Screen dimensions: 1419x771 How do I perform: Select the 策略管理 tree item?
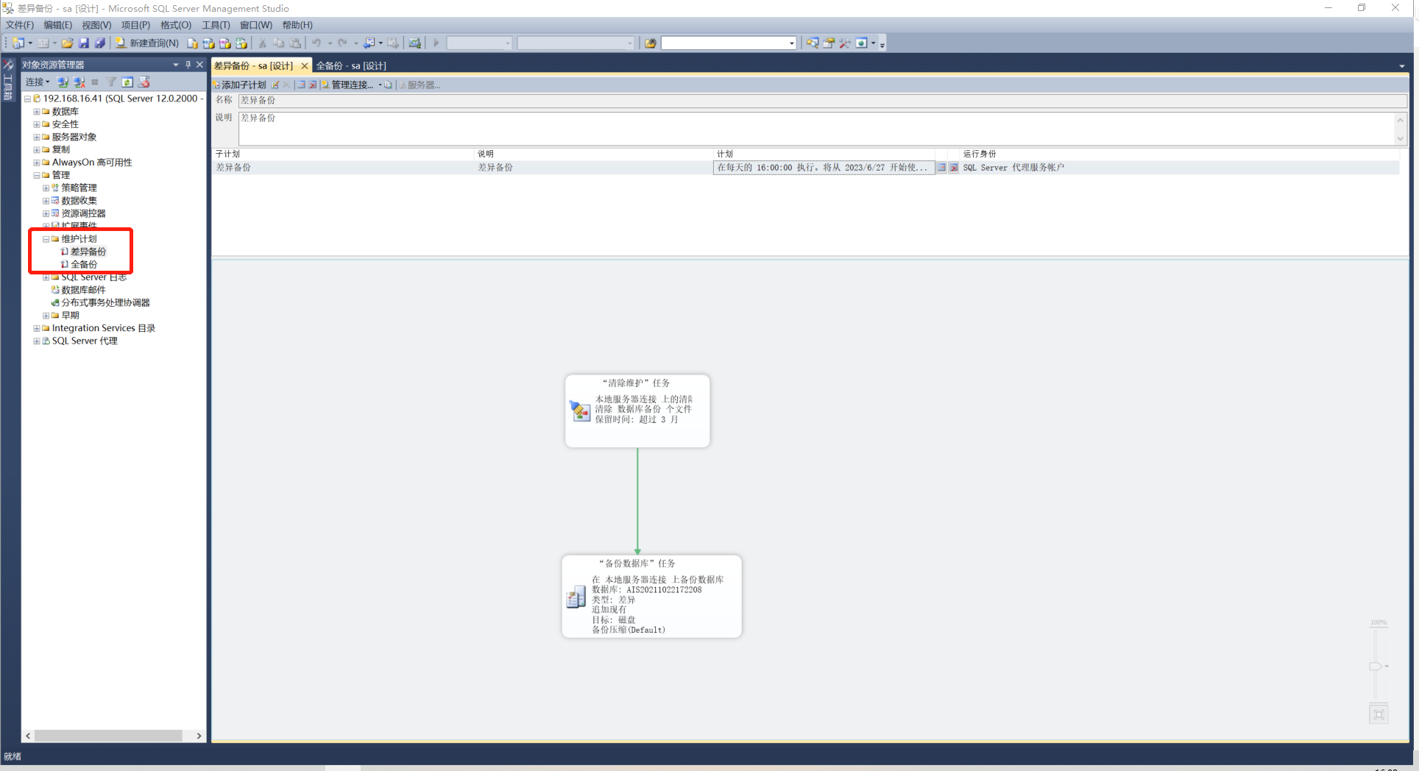point(79,188)
